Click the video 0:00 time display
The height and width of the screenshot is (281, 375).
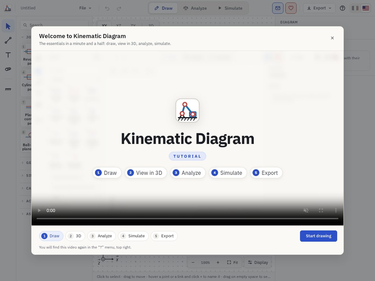point(51,210)
